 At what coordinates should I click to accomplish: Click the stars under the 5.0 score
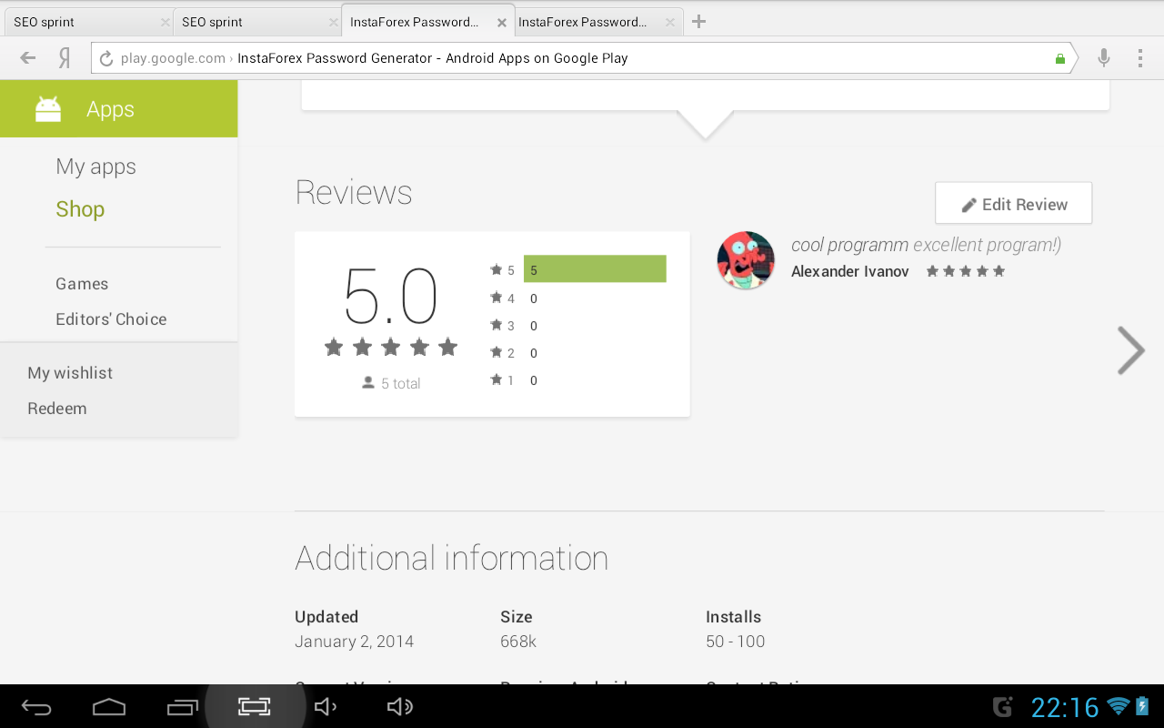[391, 347]
